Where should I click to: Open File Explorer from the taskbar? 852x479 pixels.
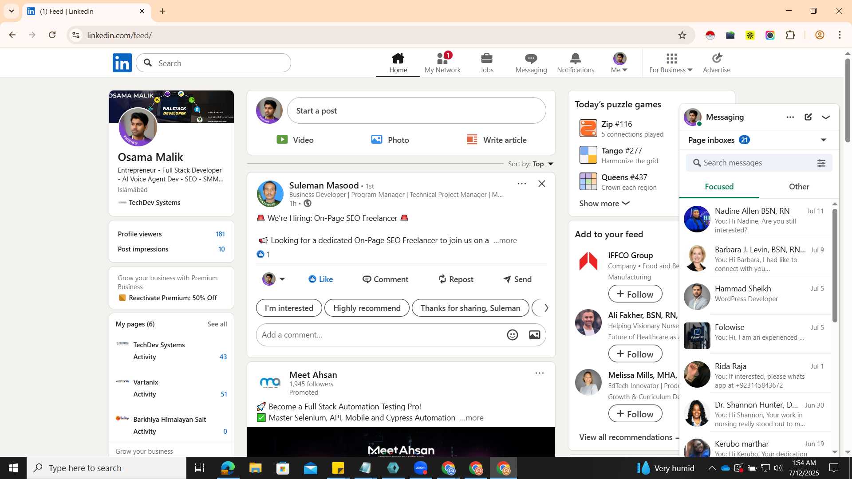256,468
